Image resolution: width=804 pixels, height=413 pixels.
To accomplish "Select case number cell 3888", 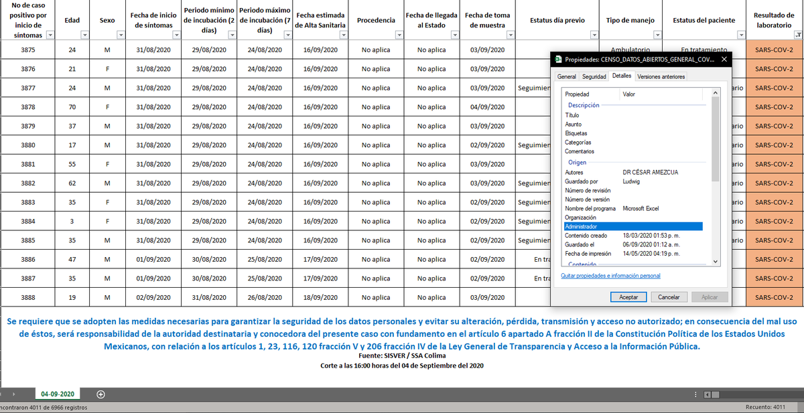I will click(28, 297).
